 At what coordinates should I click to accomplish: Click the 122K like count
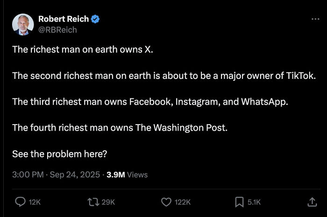click(182, 202)
